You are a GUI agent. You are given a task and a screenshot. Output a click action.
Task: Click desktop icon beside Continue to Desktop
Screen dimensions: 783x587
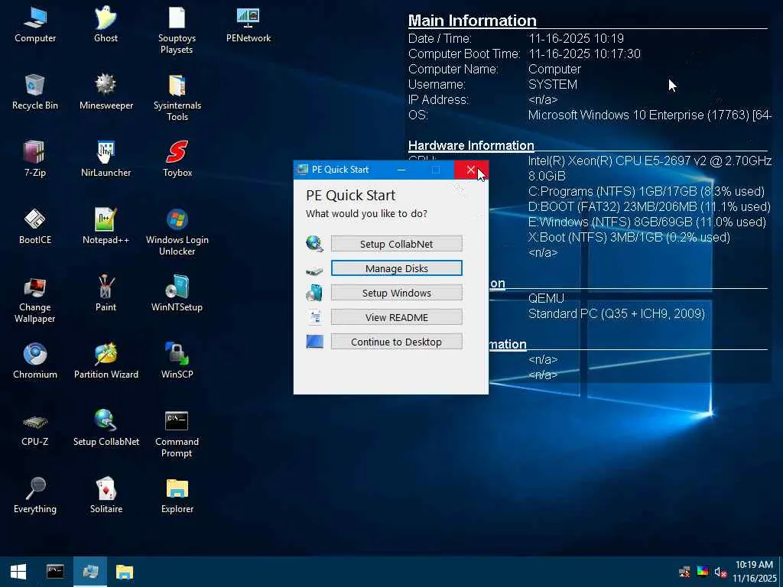pyautogui.click(x=314, y=342)
